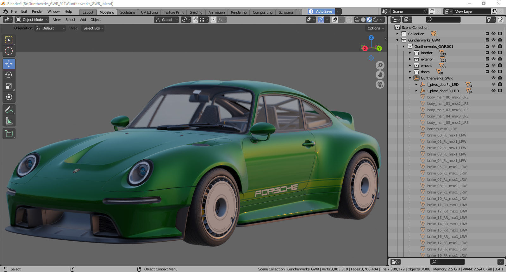The image size is (506, 272).
Task: Expand the interior collection
Action: (410, 53)
